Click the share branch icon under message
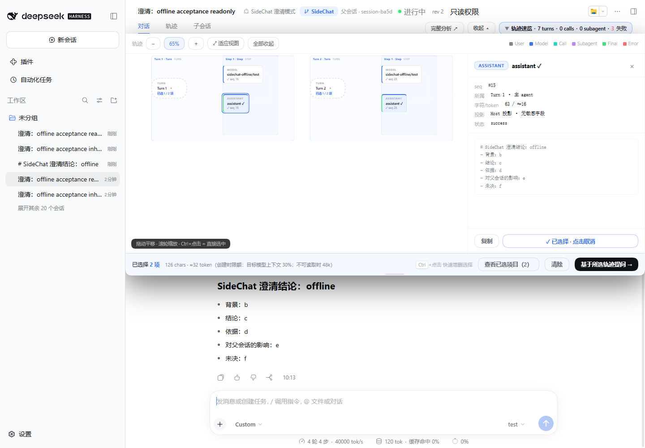The image size is (645, 448). [269, 378]
